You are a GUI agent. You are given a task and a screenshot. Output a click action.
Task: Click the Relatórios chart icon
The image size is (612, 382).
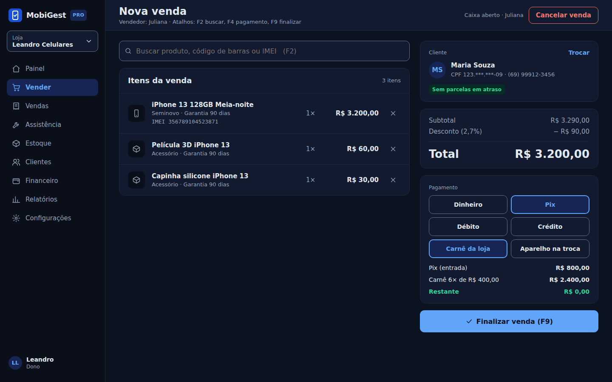(x=16, y=199)
